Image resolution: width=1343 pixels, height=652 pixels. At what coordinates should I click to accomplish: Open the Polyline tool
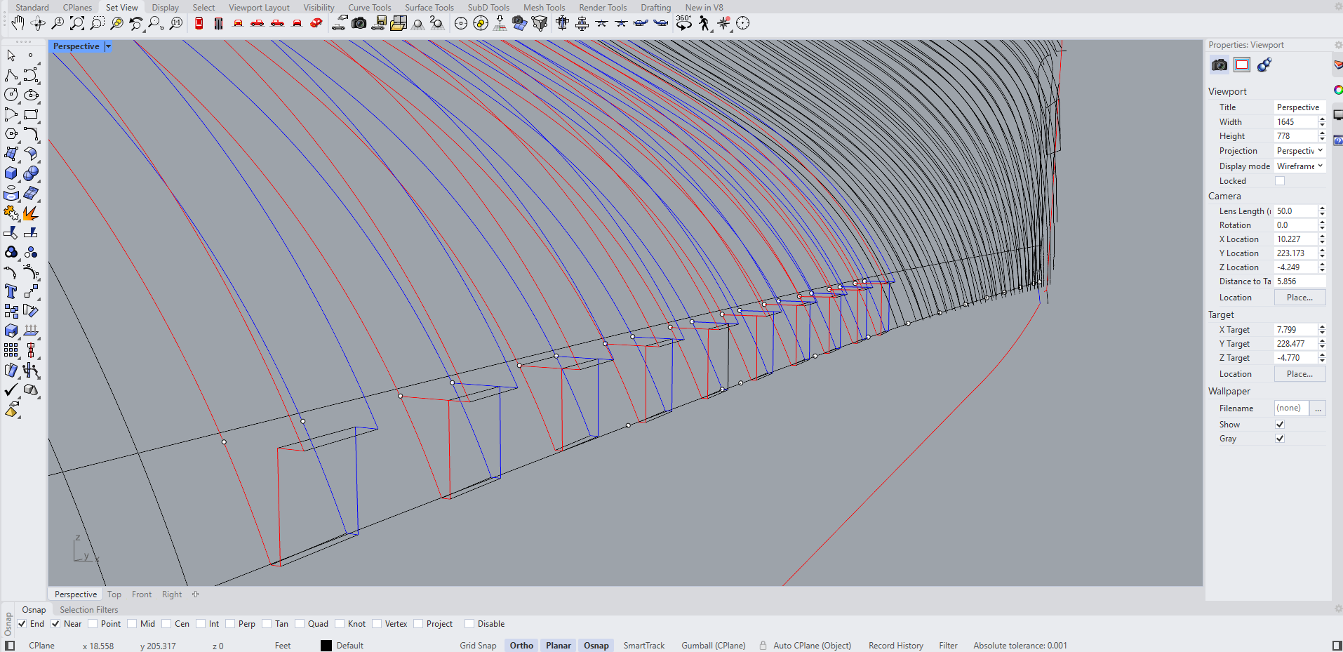click(x=11, y=75)
